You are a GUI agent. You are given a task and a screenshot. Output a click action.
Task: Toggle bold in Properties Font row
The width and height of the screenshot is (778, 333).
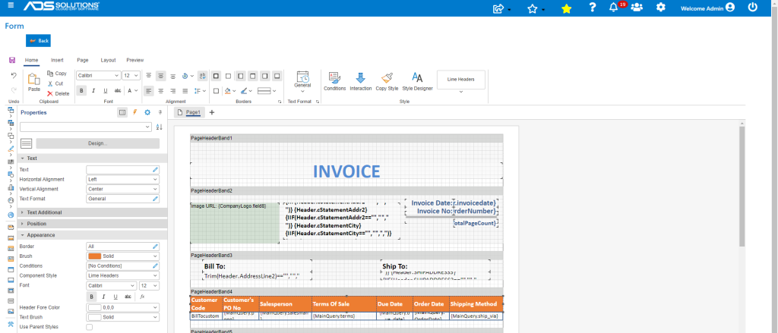[92, 297]
